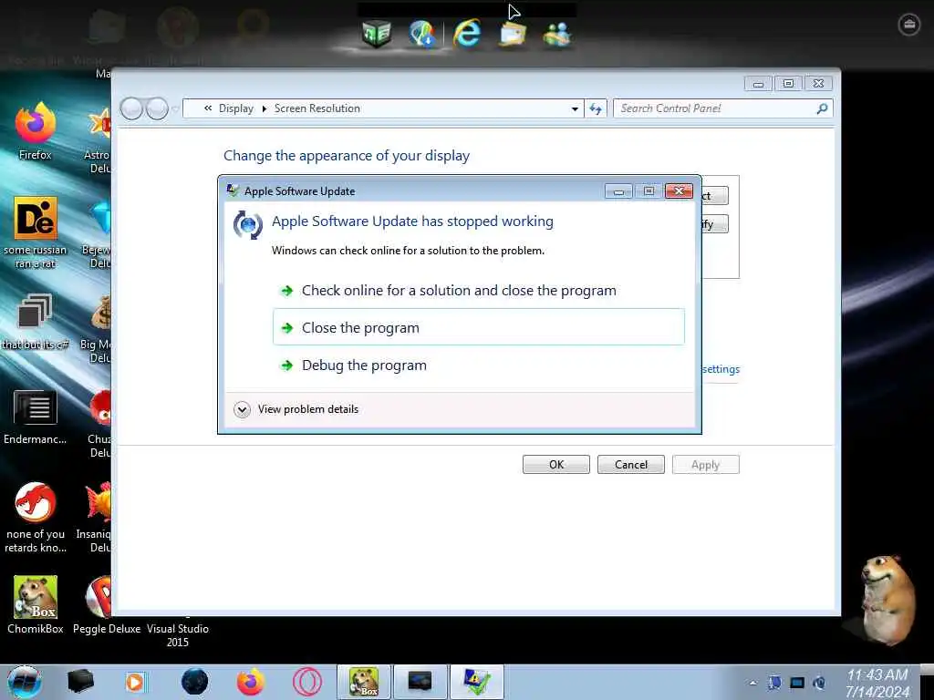
Task: Focus the Search Control Panel field
Action: coord(722,108)
